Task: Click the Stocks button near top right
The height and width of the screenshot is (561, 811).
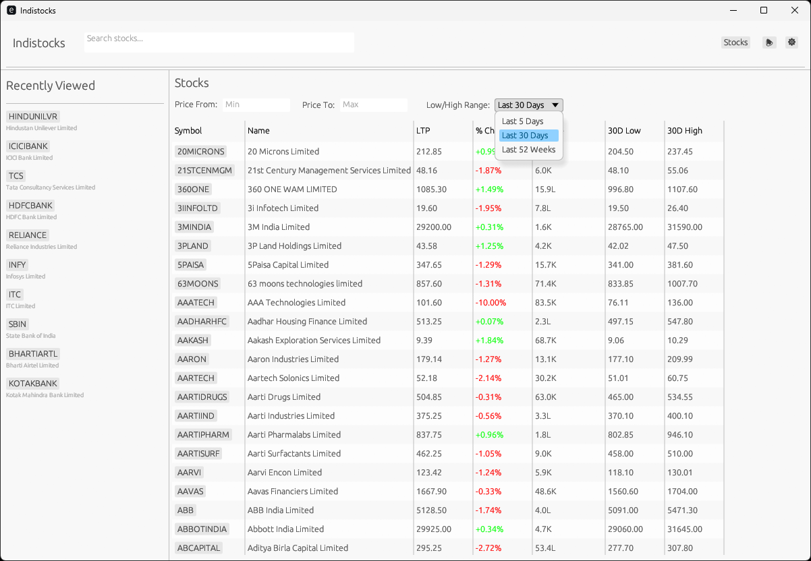Action: 735,42
